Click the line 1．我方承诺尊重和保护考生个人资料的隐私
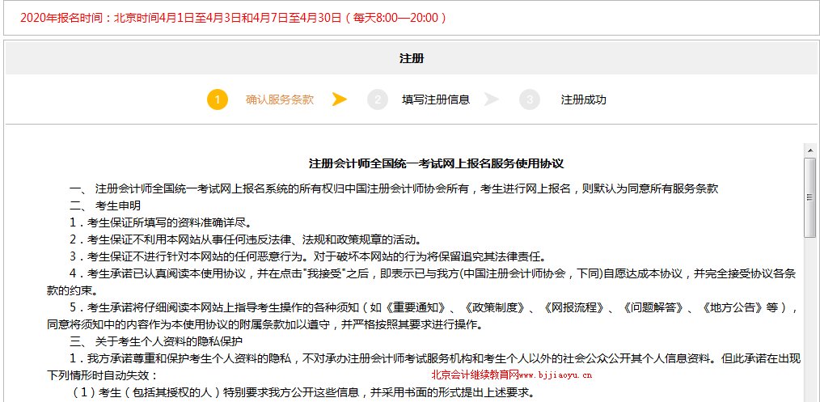Screen dimensions: 820x402 pos(423,366)
